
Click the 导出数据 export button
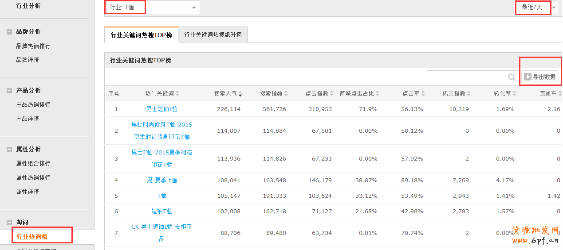[x=539, y=77]
